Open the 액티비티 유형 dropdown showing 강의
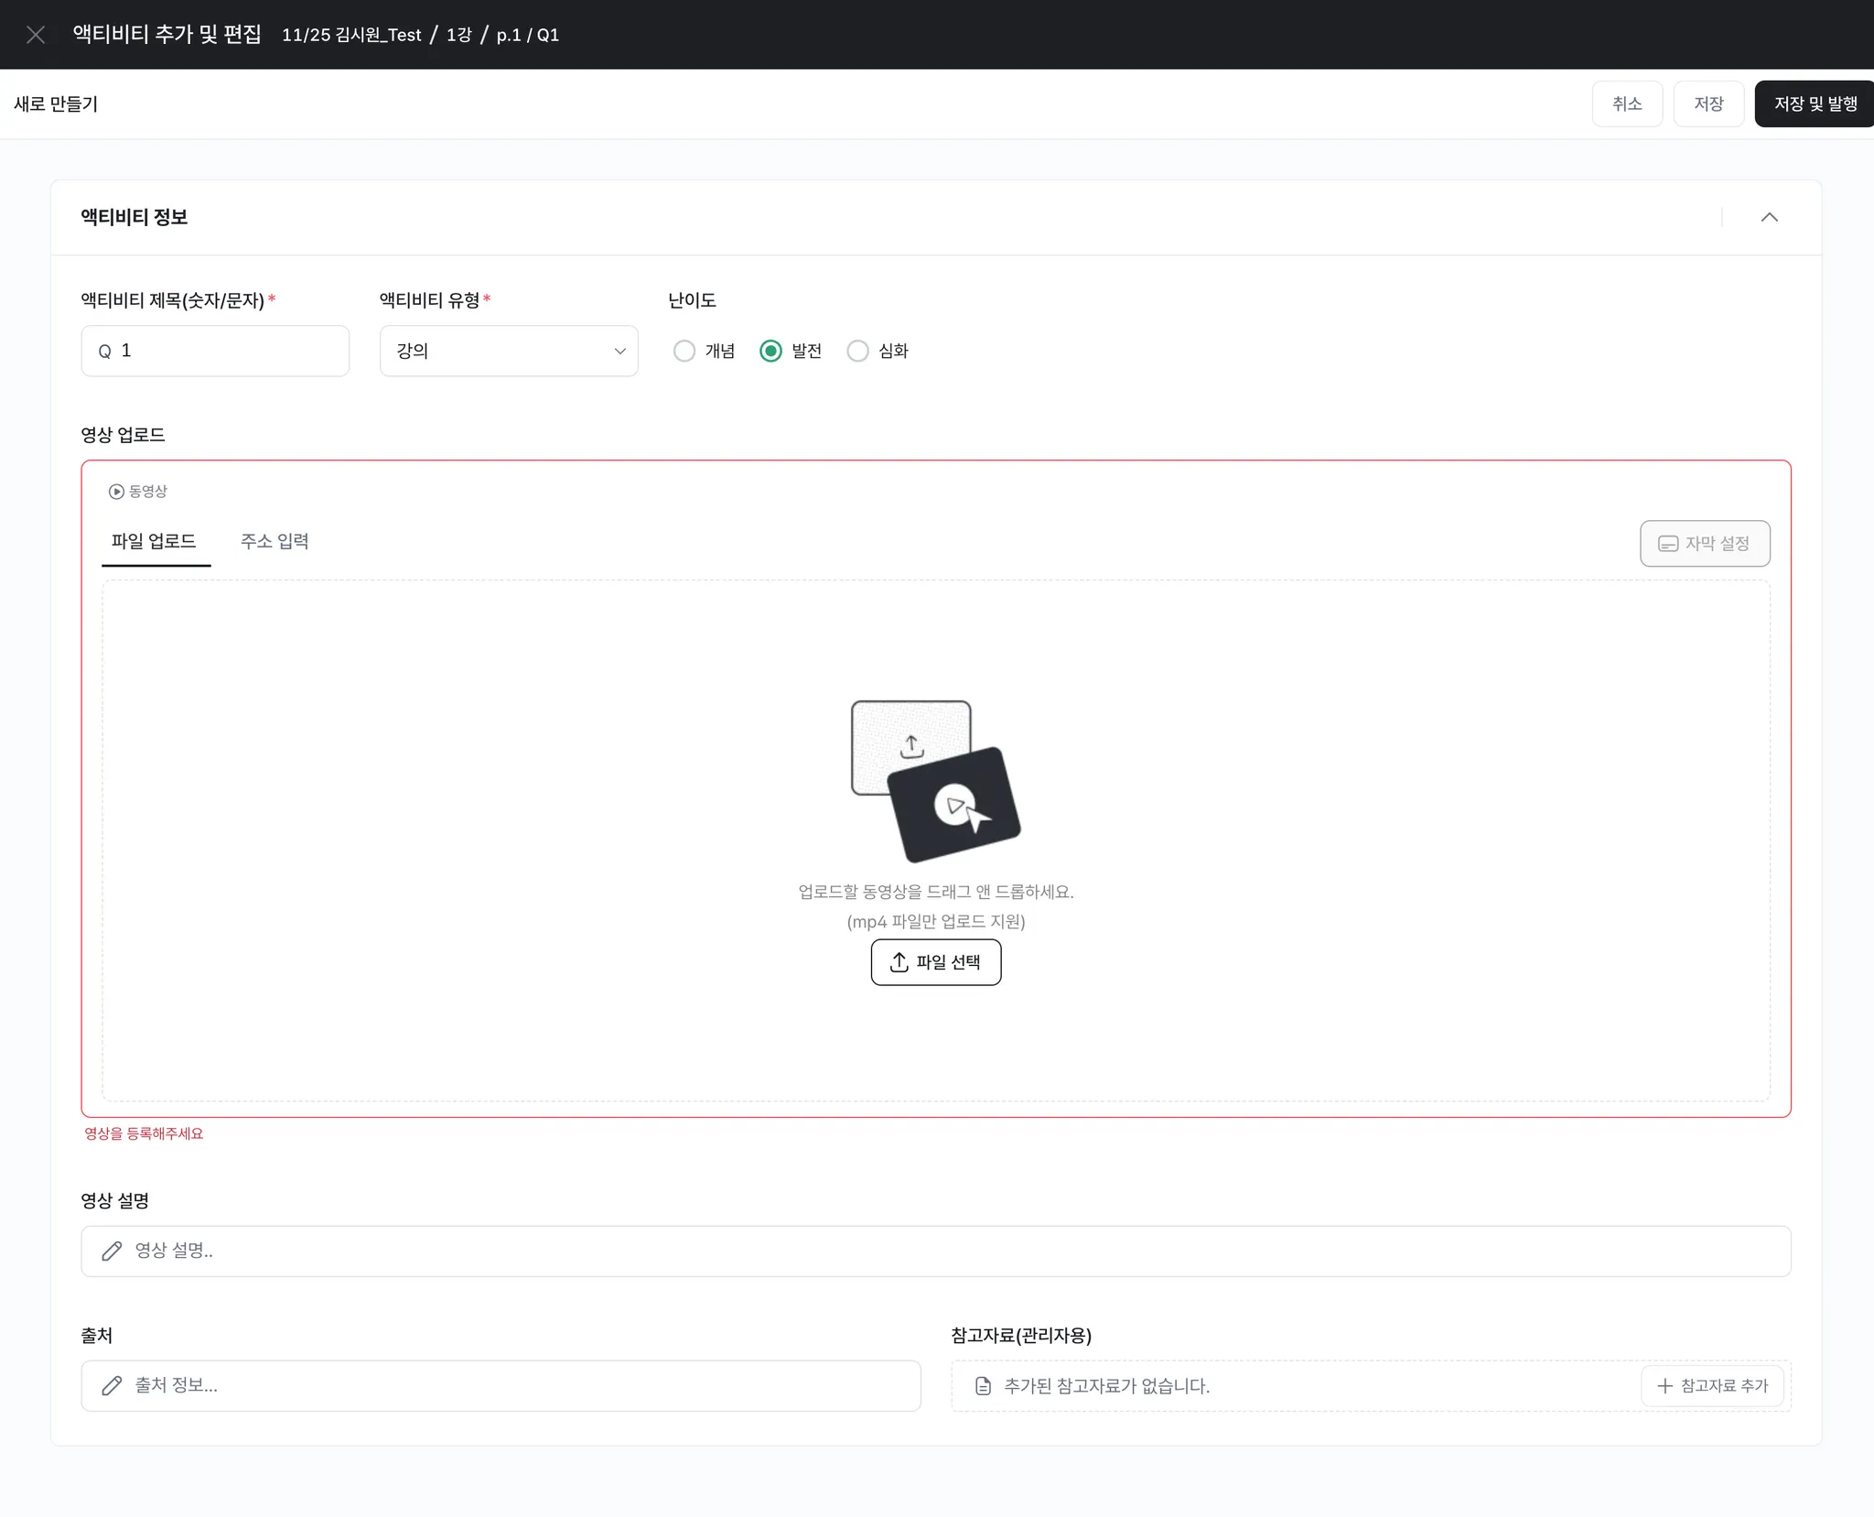 tap(509, 351)
